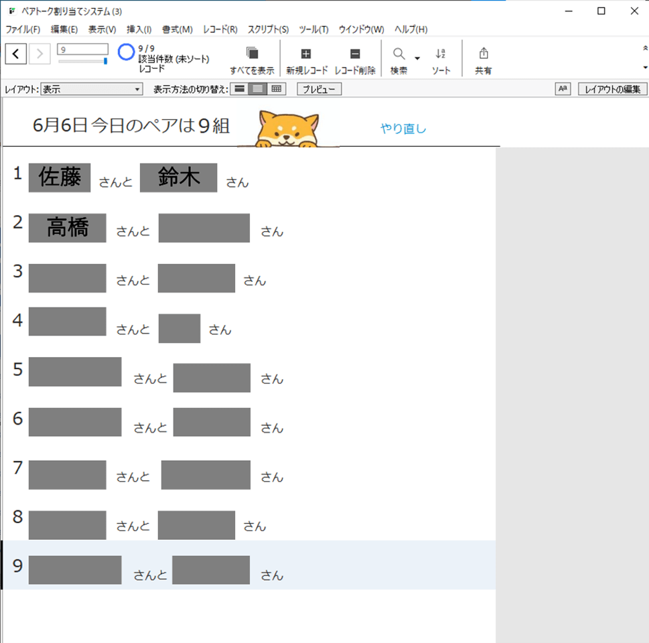
Task: Switch to table view display mode
Action: (276, 89)
